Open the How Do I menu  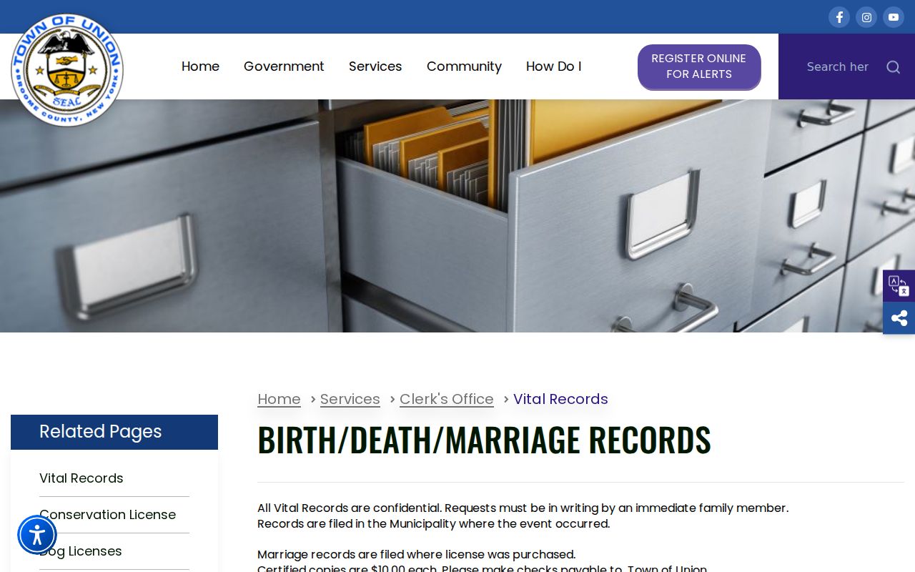(553, 66)
